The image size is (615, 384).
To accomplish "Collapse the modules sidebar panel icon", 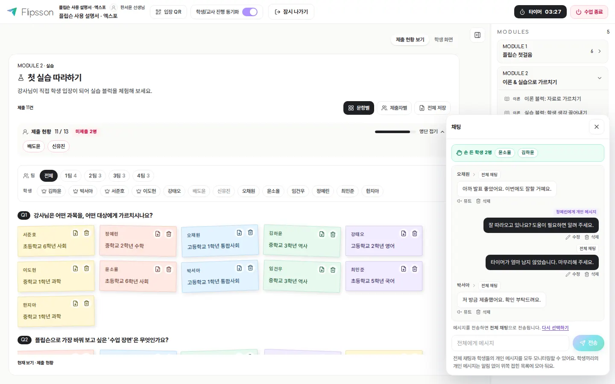I will coord(477,35).
